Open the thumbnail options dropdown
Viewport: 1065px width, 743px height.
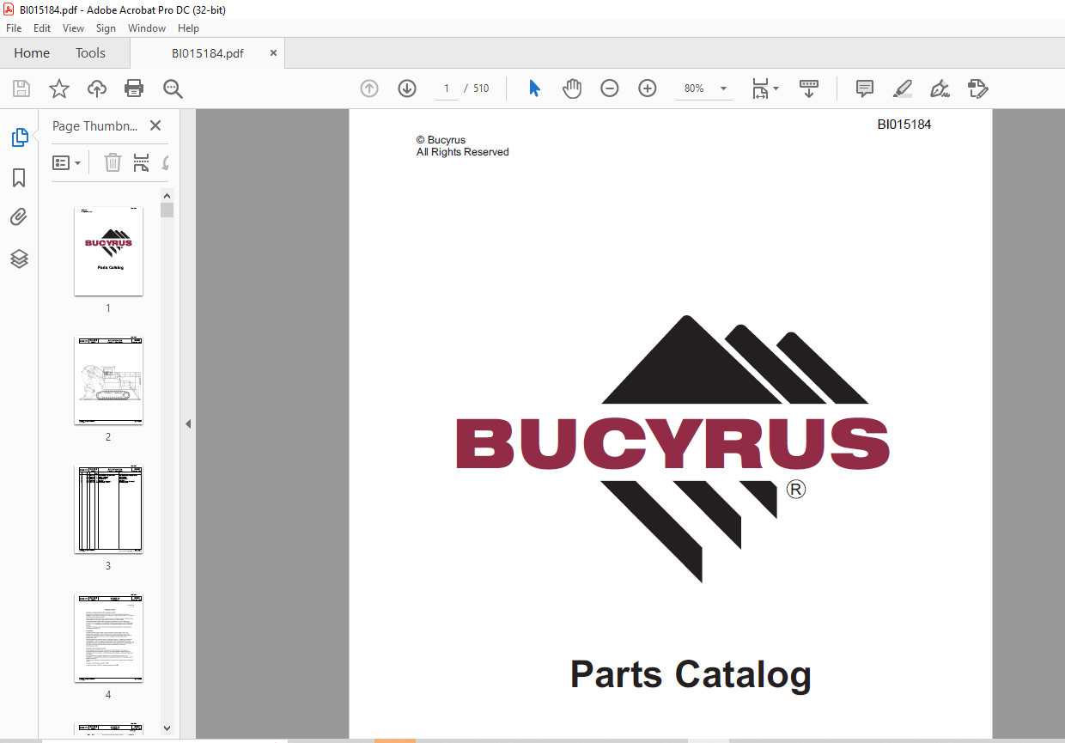(x=67, y=162)
